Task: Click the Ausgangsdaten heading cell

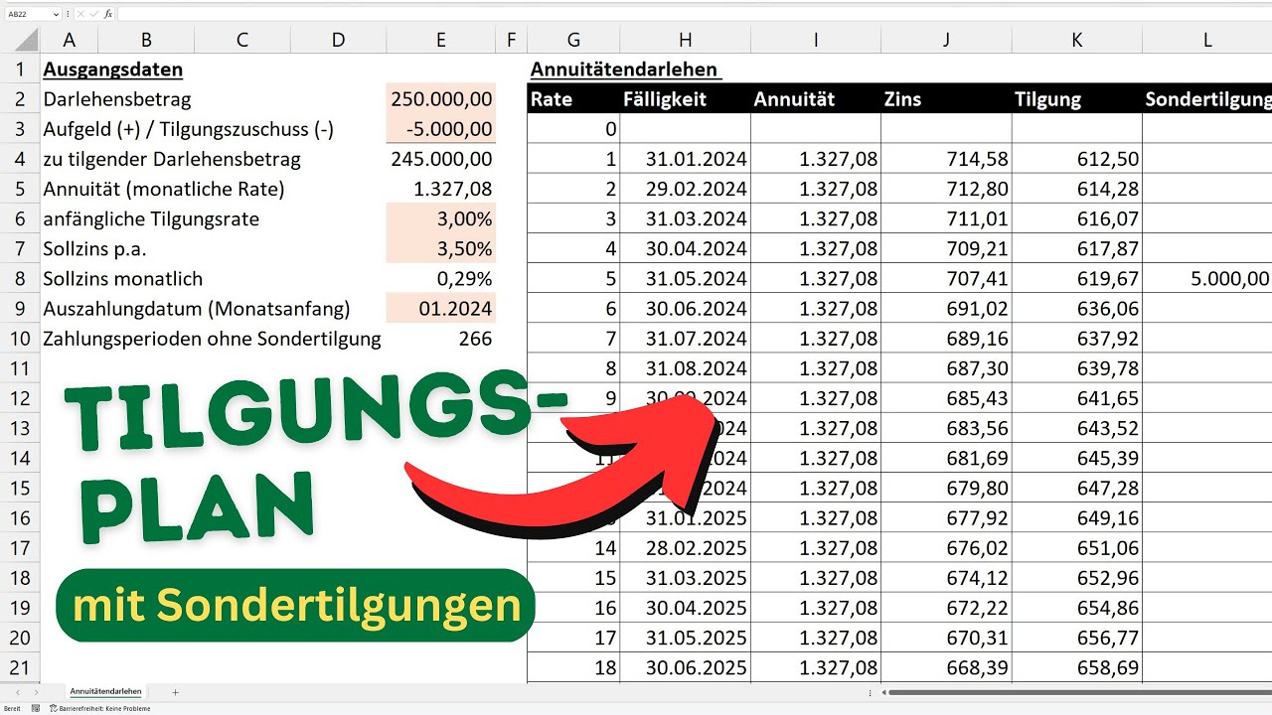Action: (x=113, y=70)
